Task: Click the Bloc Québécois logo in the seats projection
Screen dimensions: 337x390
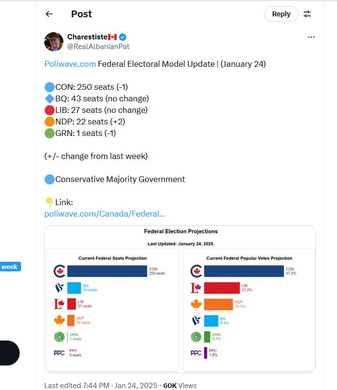Action: pos(60,288)
